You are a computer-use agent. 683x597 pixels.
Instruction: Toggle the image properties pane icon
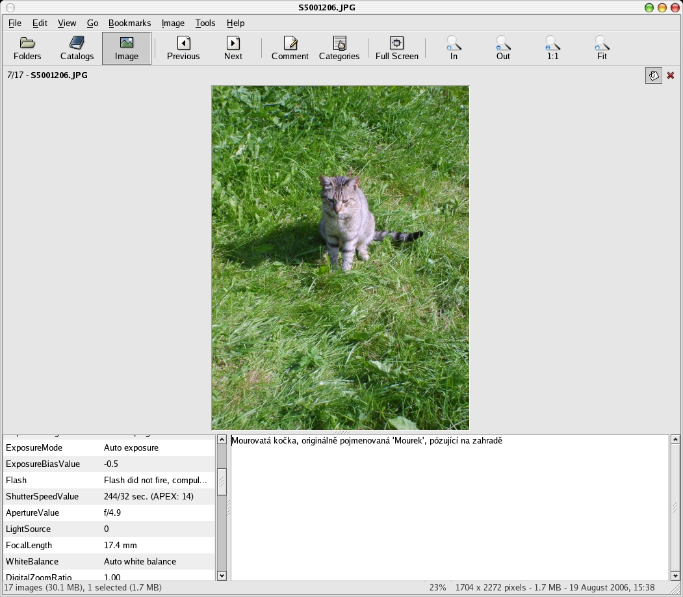point(653,75)
